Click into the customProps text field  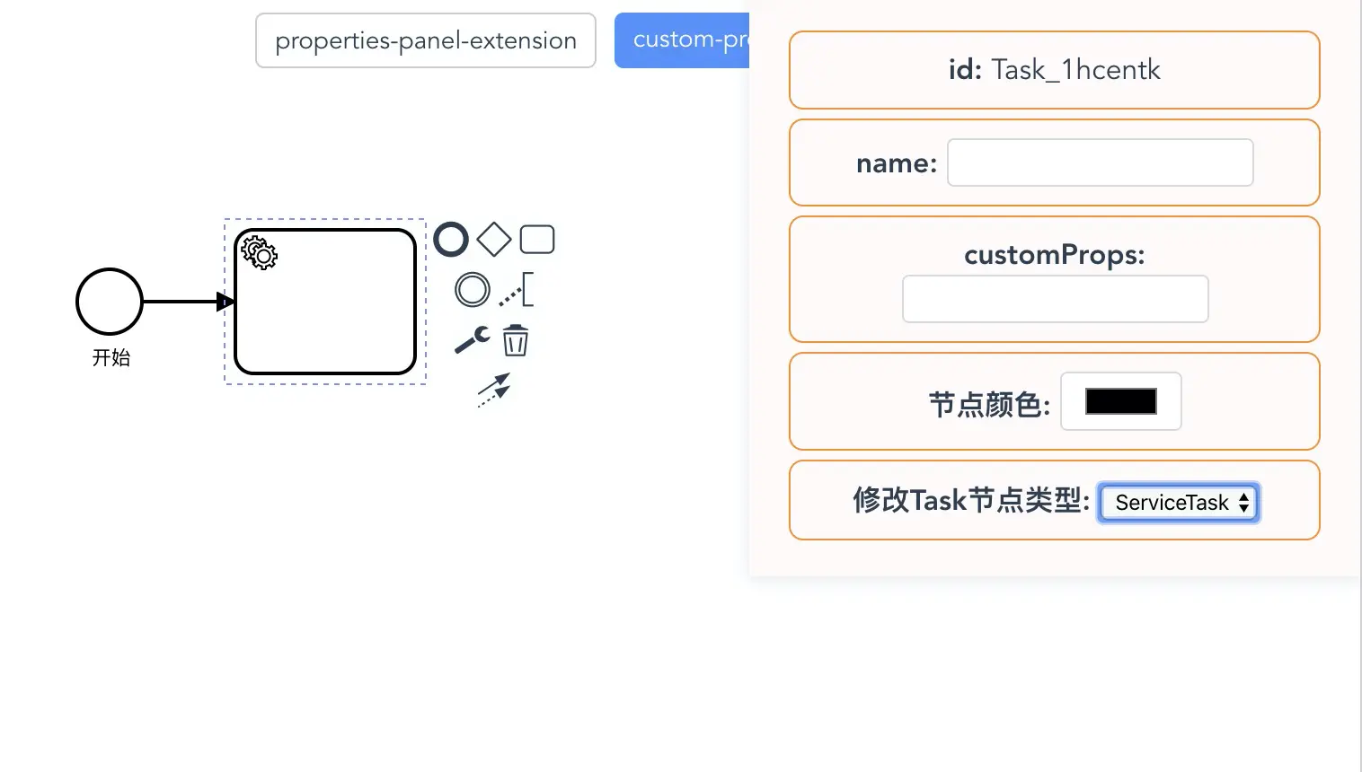(1055, 299)
